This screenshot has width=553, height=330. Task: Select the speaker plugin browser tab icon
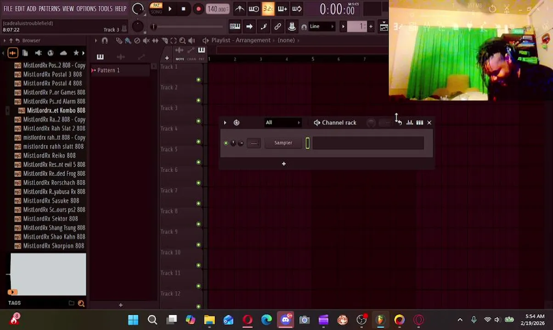coord(38,53)
